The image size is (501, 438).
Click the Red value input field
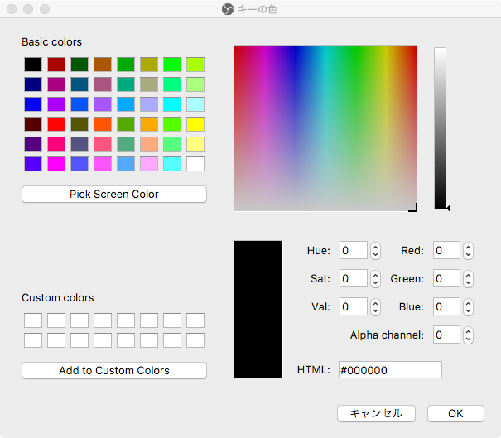[x=446, y=251]
